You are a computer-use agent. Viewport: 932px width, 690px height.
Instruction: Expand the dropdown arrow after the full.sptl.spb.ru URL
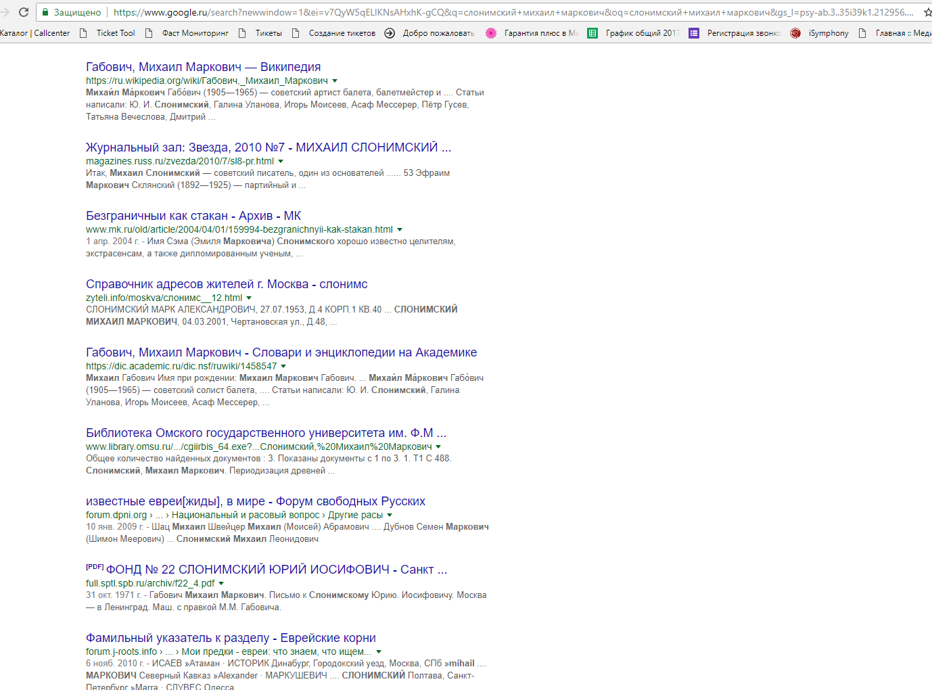[221, 584]
